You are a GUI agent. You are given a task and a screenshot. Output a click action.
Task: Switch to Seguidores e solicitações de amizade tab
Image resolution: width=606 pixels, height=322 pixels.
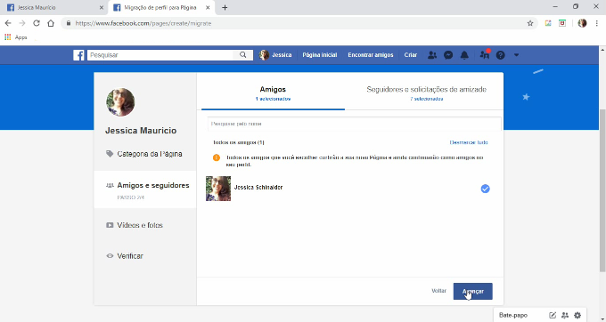(x=426, y=93)
